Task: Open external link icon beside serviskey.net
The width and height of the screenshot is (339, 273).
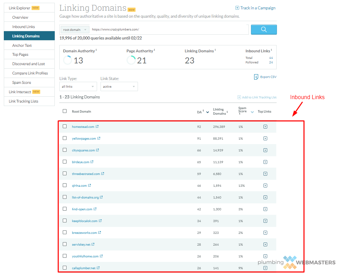Action: (x=93, y=244)
